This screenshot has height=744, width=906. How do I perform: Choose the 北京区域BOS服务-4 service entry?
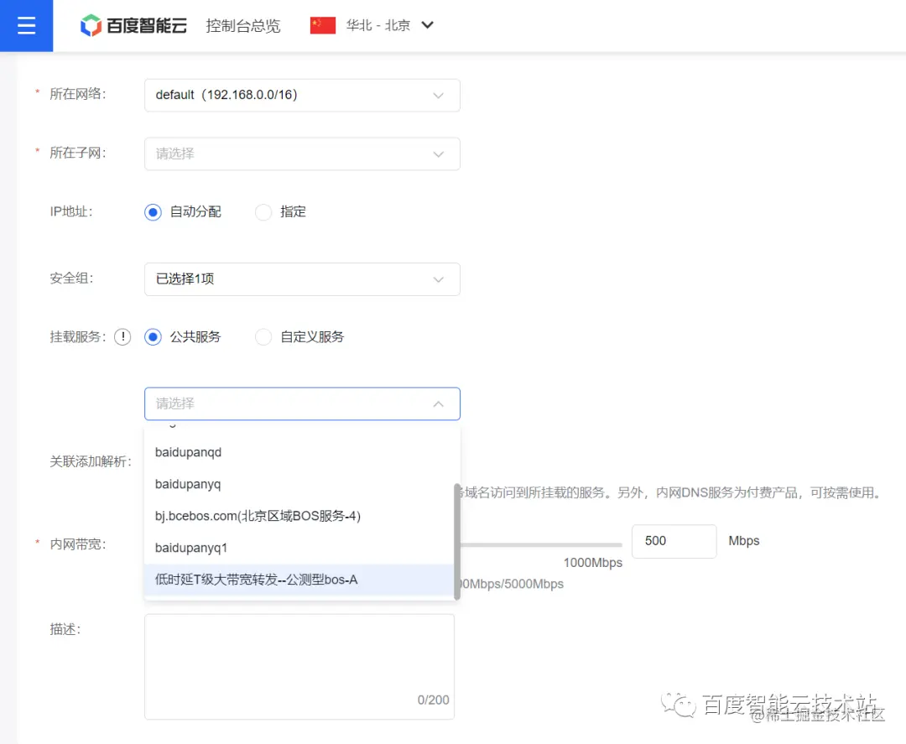[x=258, y=516]
